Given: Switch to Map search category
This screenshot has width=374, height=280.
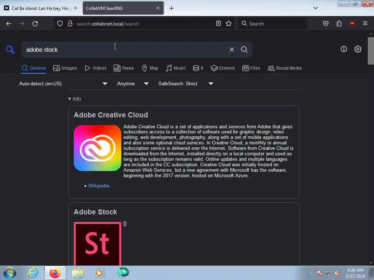Looking at the screenshot, I should pyautogui.click(x=150, y=68).
